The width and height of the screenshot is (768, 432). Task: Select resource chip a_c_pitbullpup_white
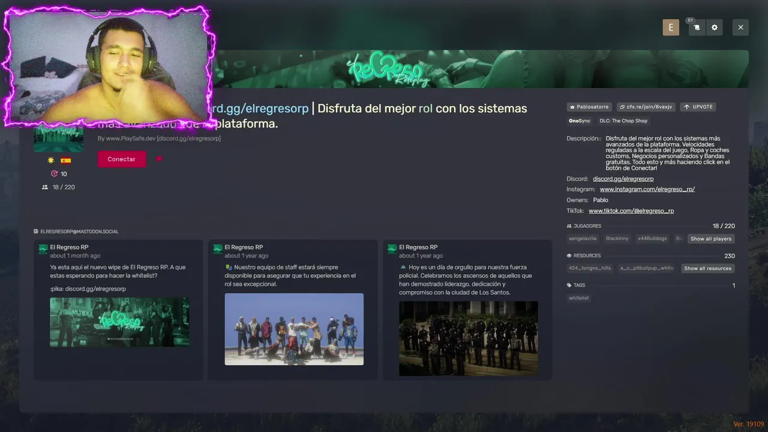[x=647, y=268]
